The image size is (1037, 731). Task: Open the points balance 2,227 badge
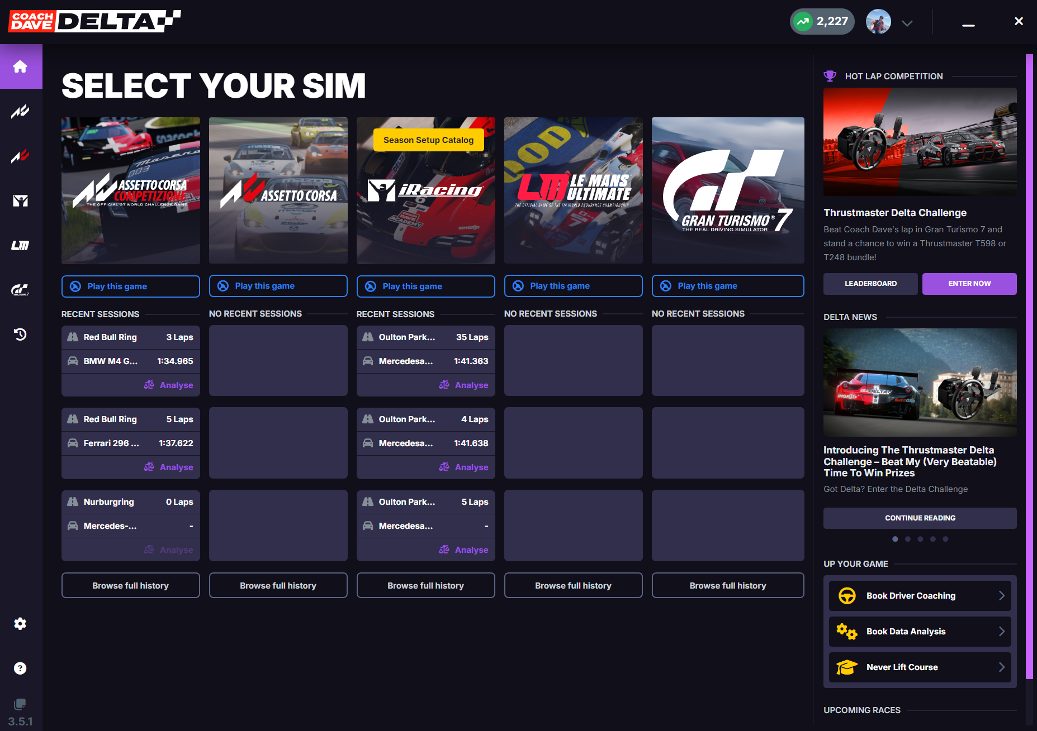(x=822, y=22)
